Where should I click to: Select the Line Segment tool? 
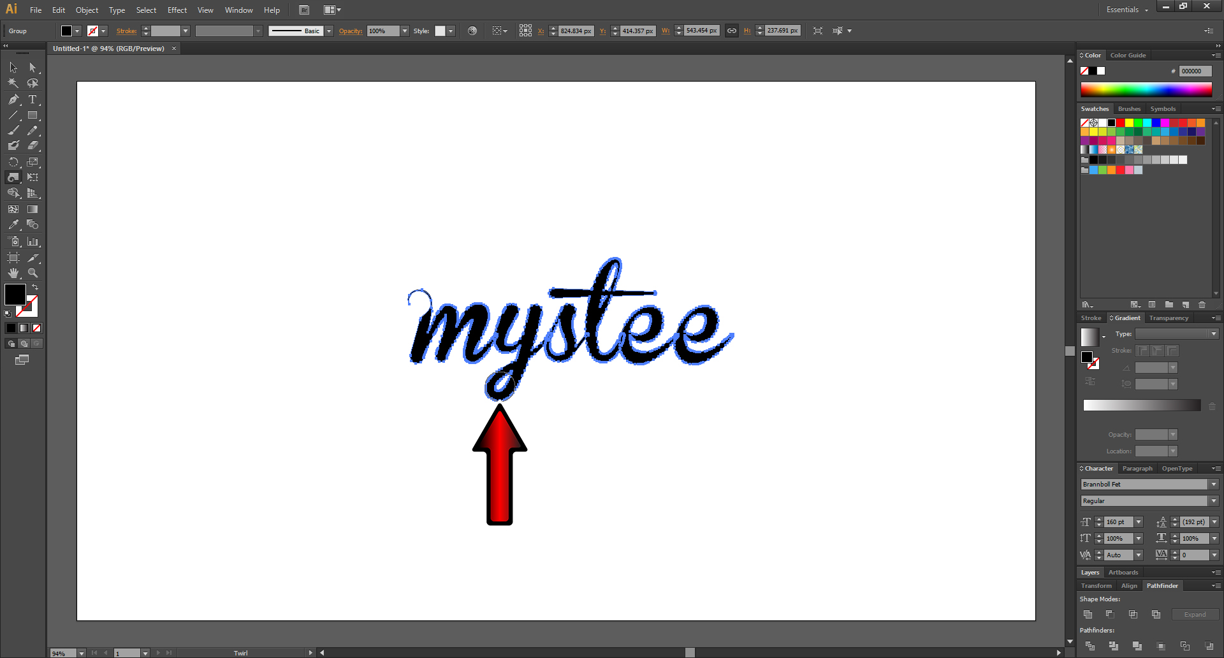pyautogui.click(x=13, y=115)
